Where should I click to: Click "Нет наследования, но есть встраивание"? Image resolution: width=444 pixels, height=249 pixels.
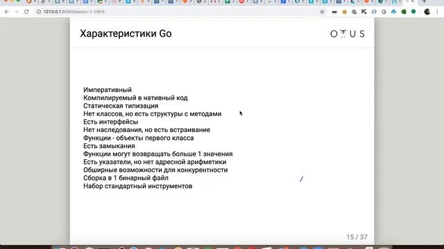click(146, 130)
